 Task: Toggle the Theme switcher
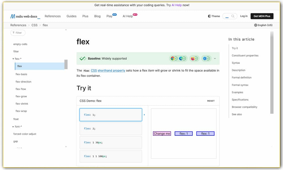click(214, 16)
